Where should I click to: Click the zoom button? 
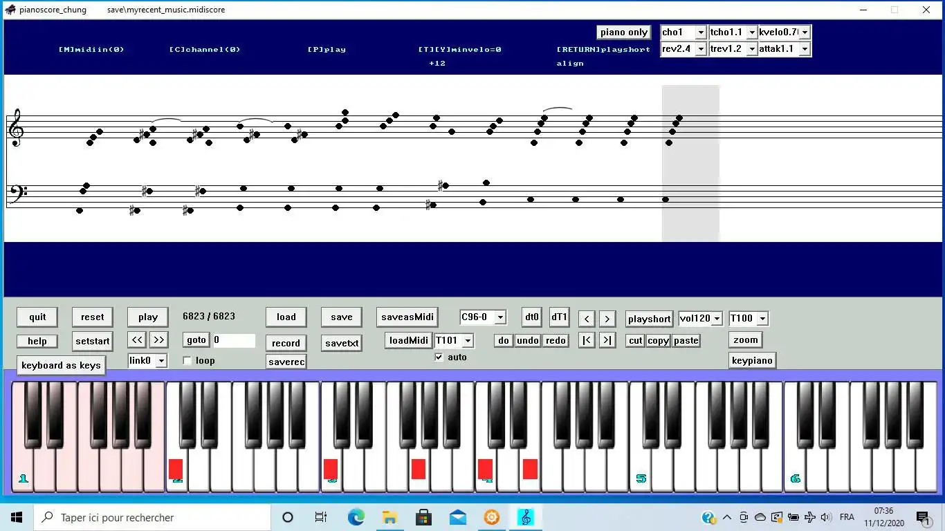tap(746, 339)
